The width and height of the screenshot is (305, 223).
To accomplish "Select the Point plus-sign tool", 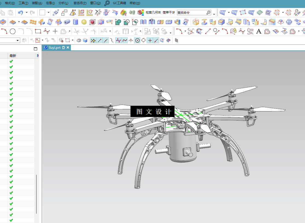I will [55, 31].
